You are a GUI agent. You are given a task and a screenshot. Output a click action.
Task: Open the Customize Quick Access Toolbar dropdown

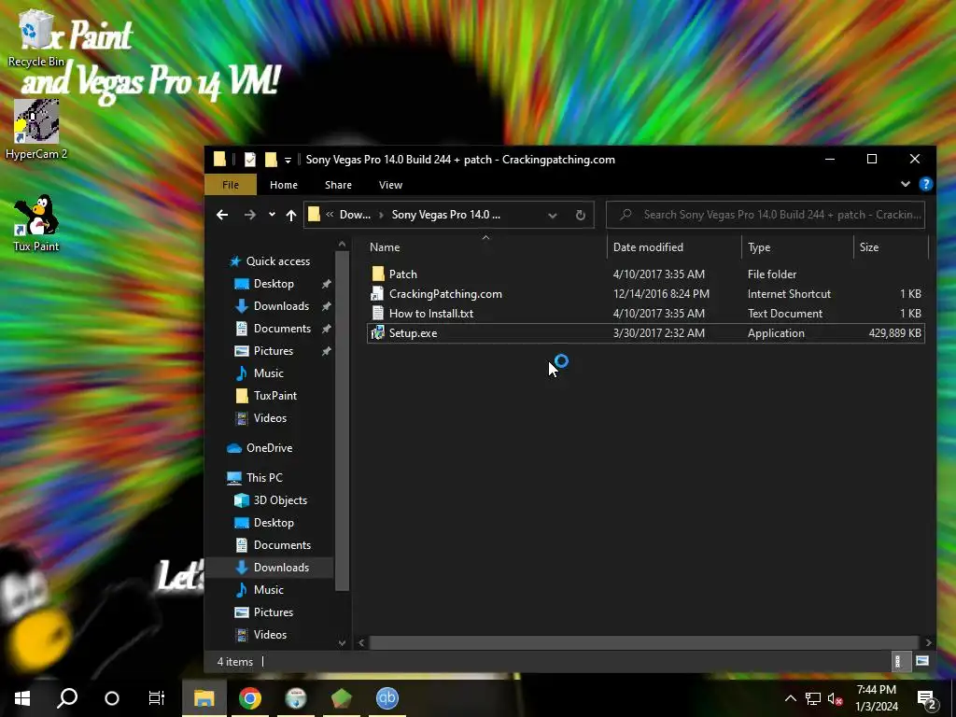point(288,161)
